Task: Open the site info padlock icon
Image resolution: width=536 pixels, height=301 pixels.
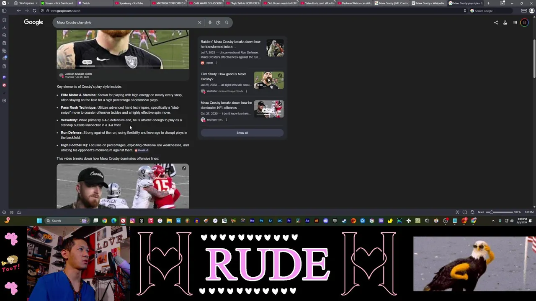Action: click(x=48, y=10)
